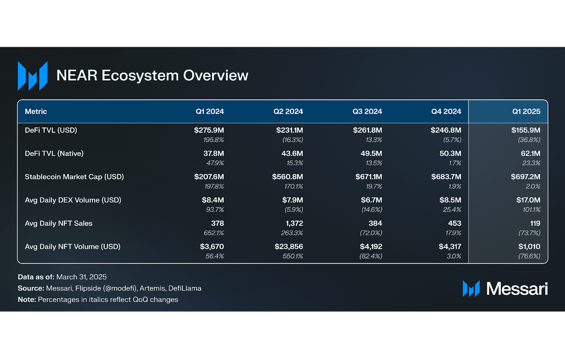Click the Q4 2024 column header

[x=446, y=111]
